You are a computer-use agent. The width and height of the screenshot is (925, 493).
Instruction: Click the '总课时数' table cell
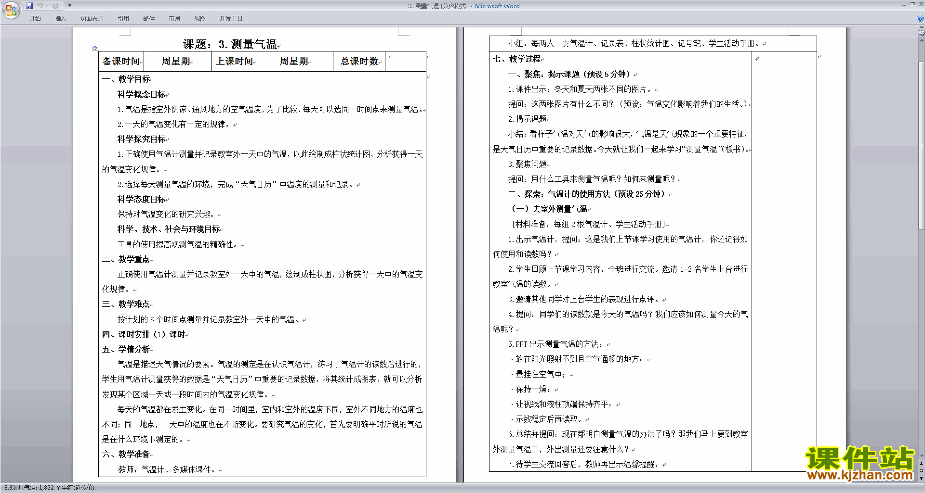tap(359, 62)
